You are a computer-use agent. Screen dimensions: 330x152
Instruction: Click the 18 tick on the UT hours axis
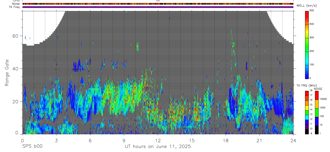pyautogui.click(x=225, y=140)
